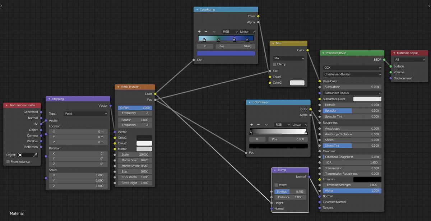Collapse the Mapping node
431x221 pixels.
tap(49, 99)
